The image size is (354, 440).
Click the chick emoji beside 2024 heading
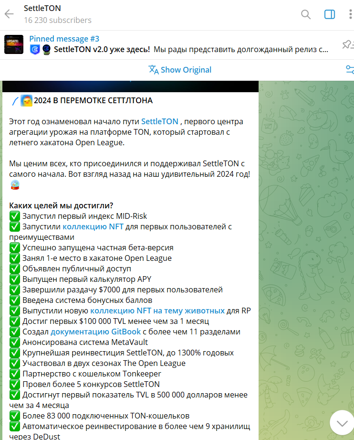pyautogui.click(x=26, y=100)
